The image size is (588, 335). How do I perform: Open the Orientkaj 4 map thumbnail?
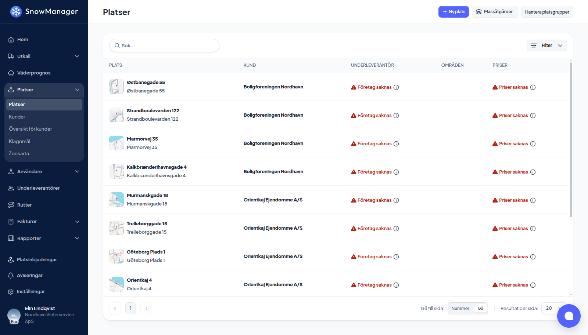pos(116,285)
